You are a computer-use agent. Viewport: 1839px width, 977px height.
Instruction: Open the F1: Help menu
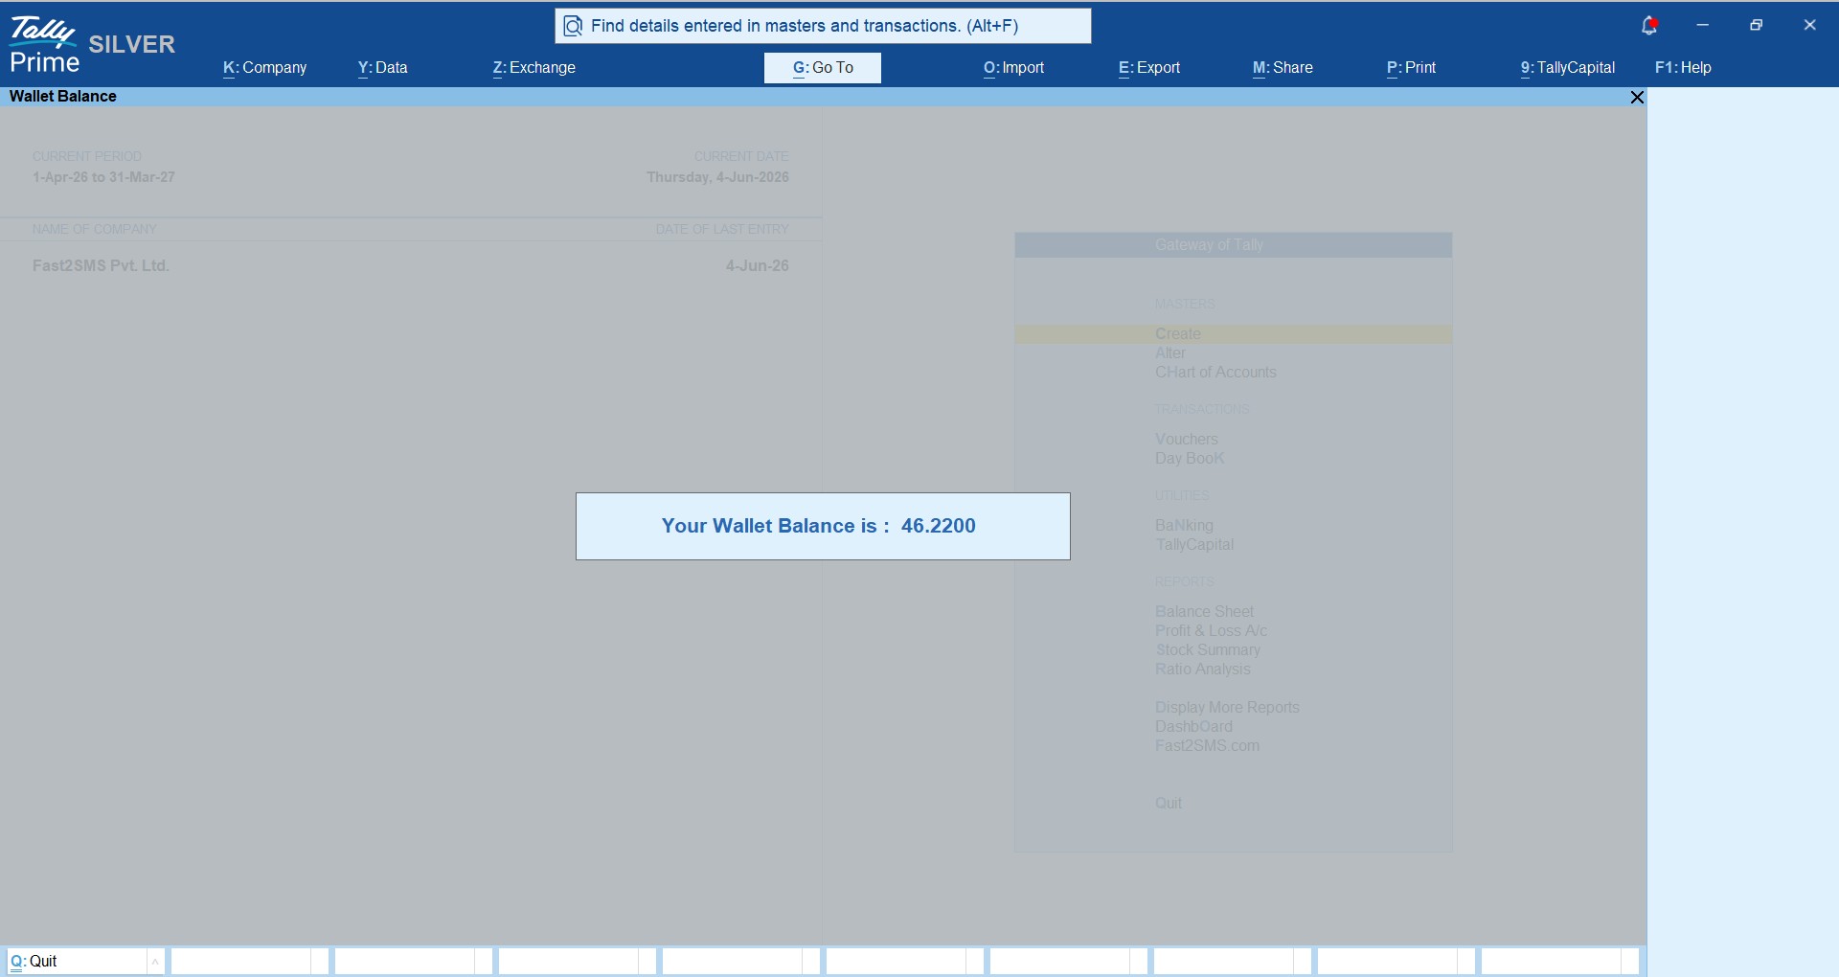pos(1683,68)
